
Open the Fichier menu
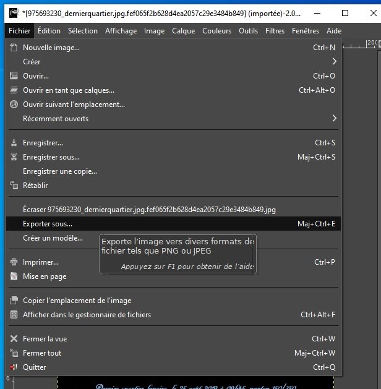(x=19, y=31)
